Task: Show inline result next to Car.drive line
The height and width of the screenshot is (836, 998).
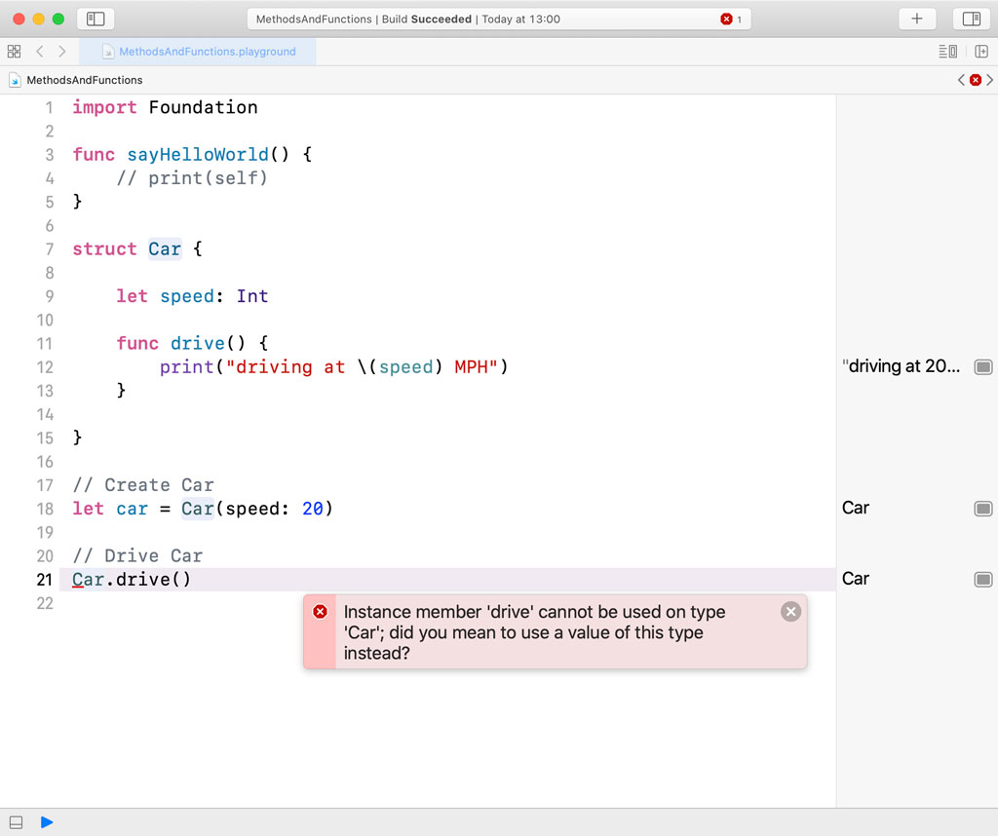Action: coord(983,579)
